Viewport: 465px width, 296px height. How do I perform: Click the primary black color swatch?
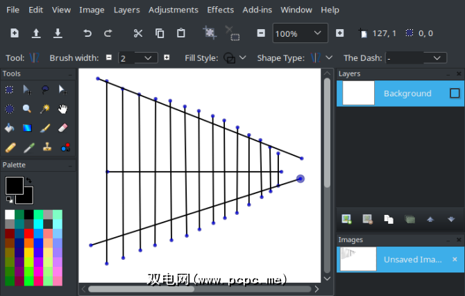coord(14,185)
